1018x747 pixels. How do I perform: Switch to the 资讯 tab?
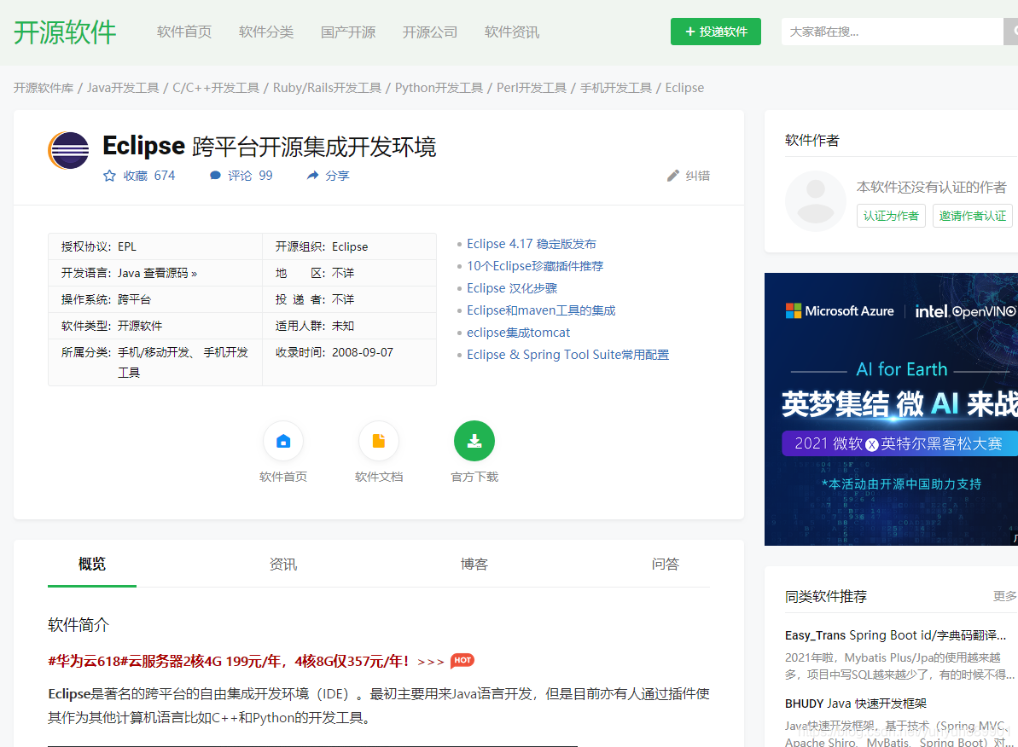click(x=283, y=564)
